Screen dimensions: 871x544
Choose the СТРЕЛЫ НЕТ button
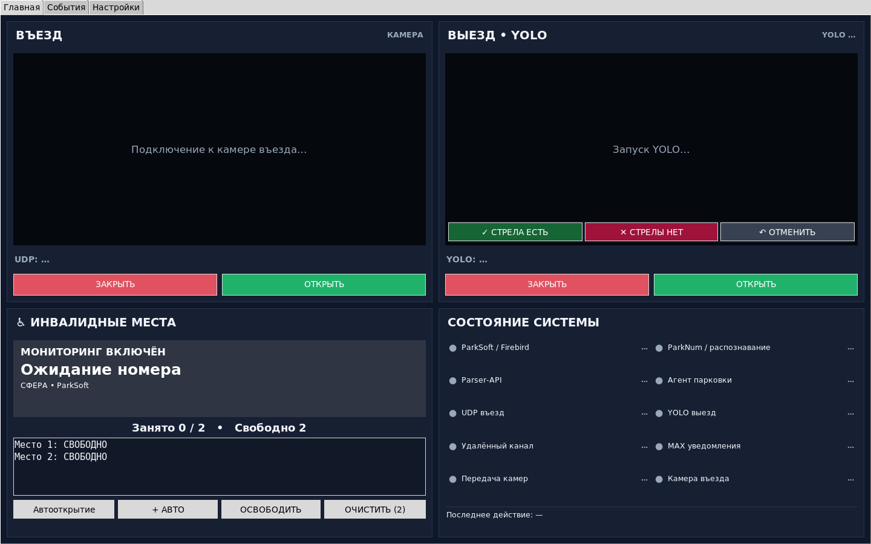pyautogui.click(x=651, y=232)
